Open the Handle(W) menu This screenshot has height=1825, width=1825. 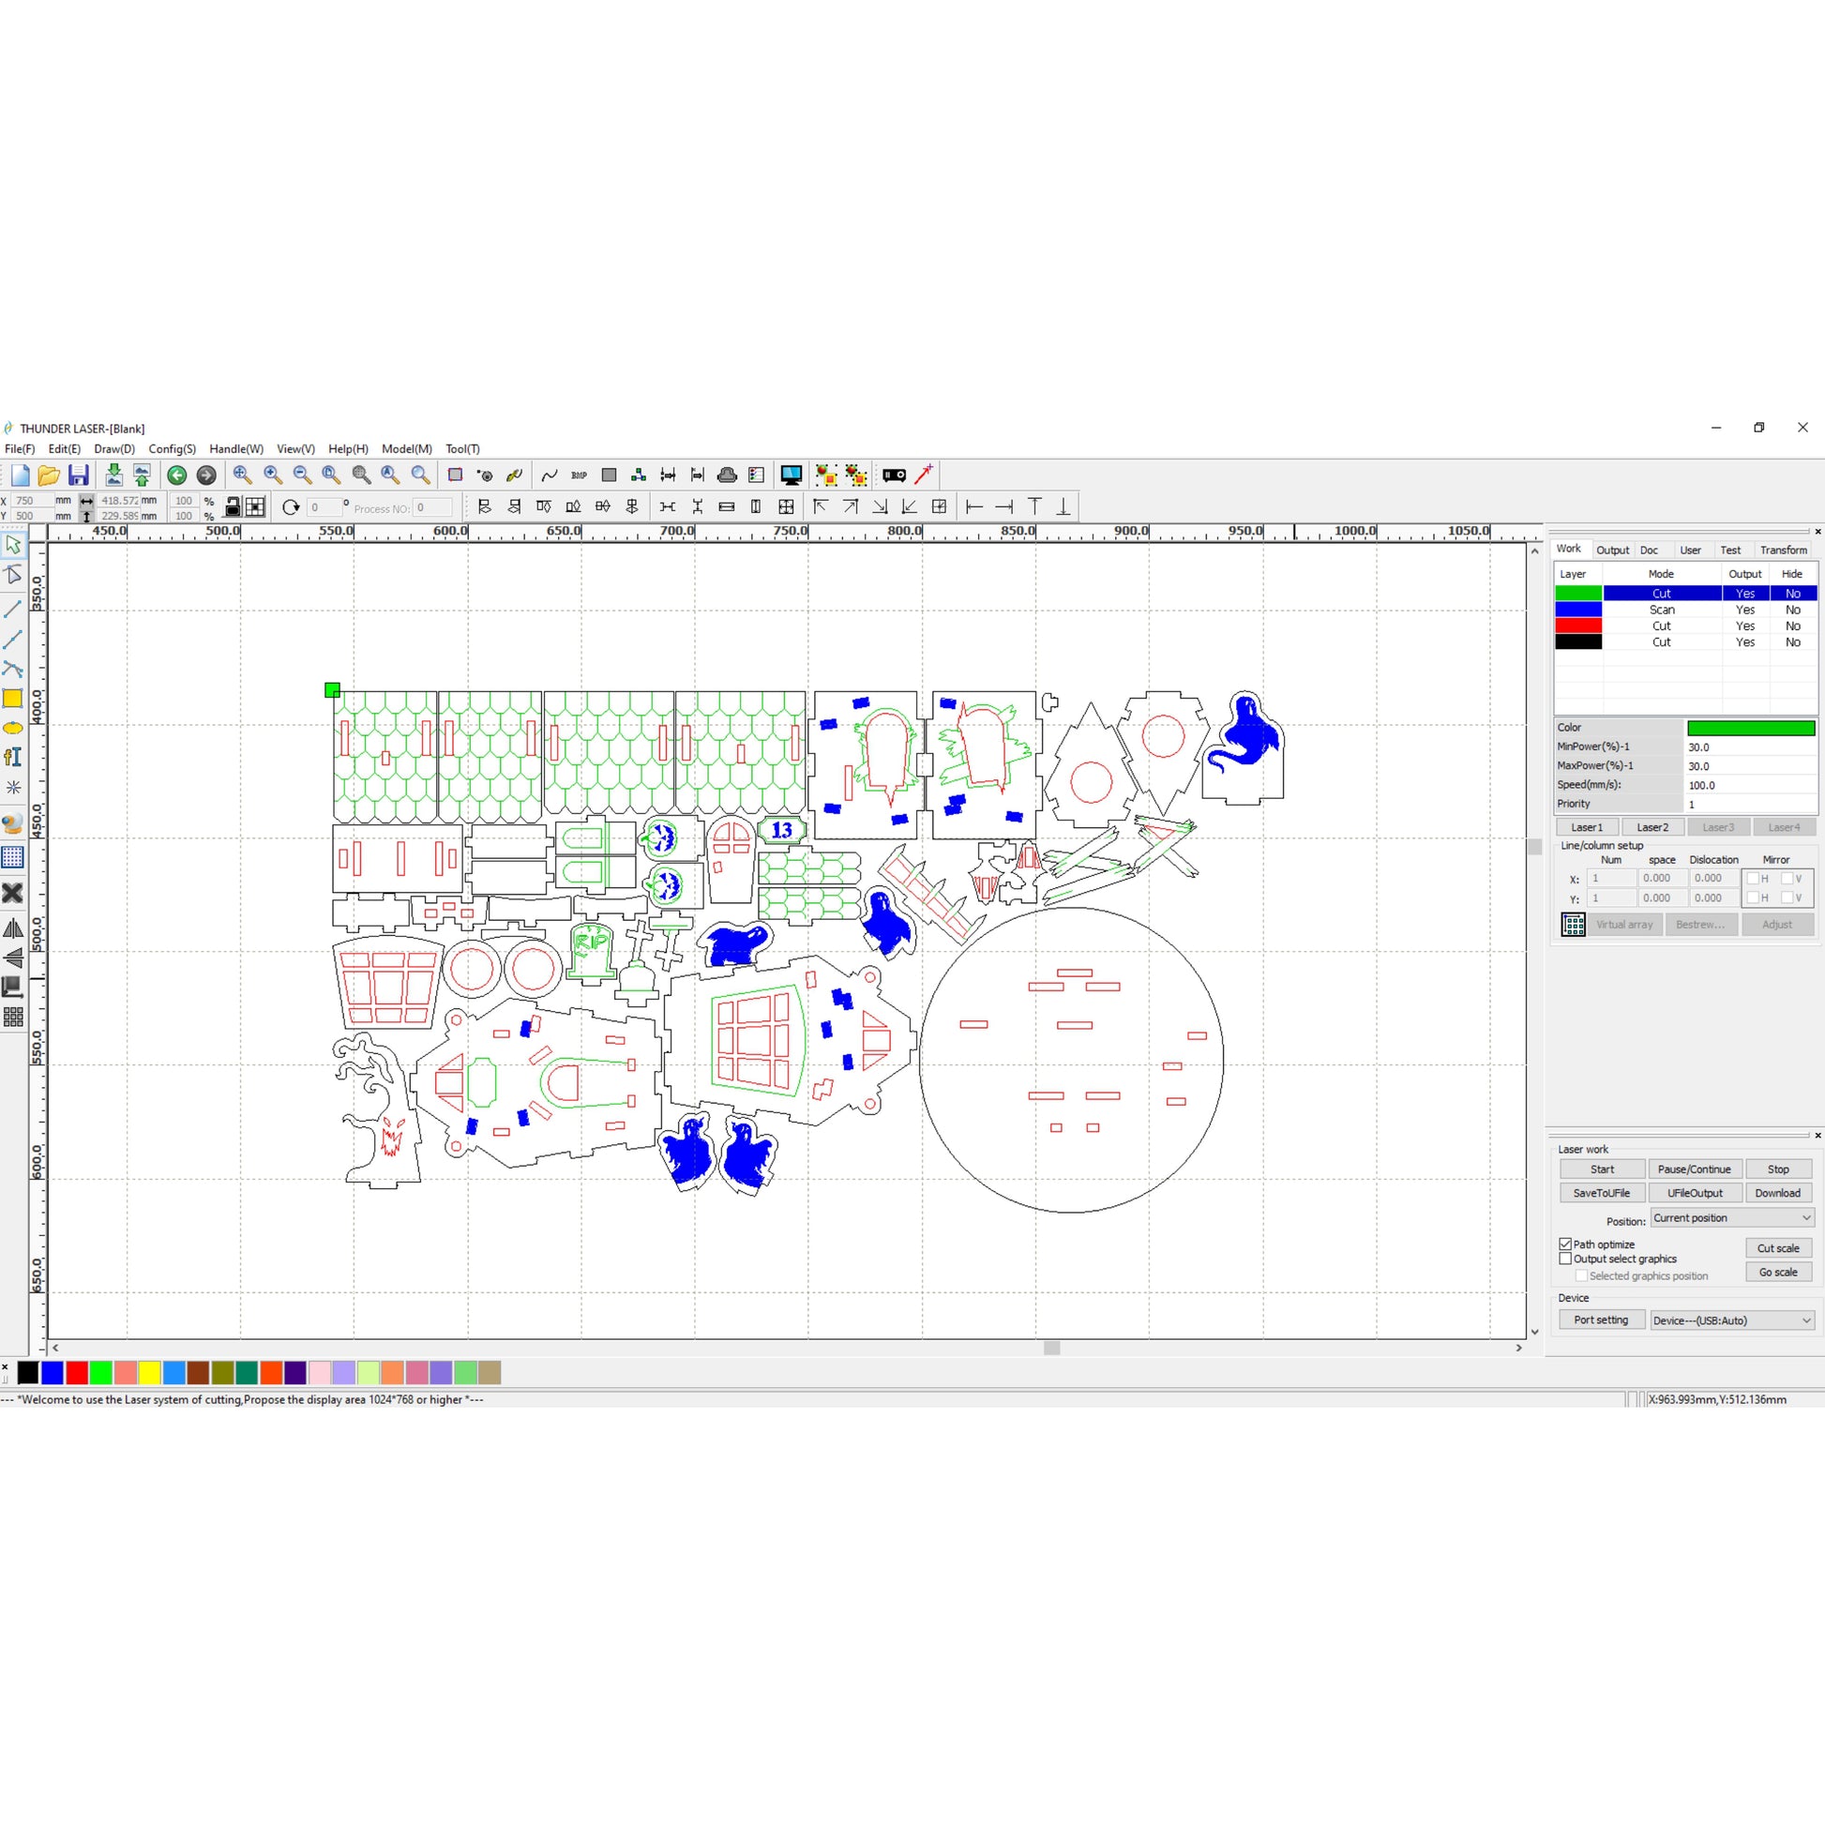236,448
